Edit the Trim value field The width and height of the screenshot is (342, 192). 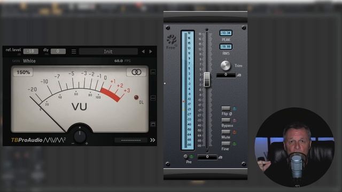[x=226, y=75]
